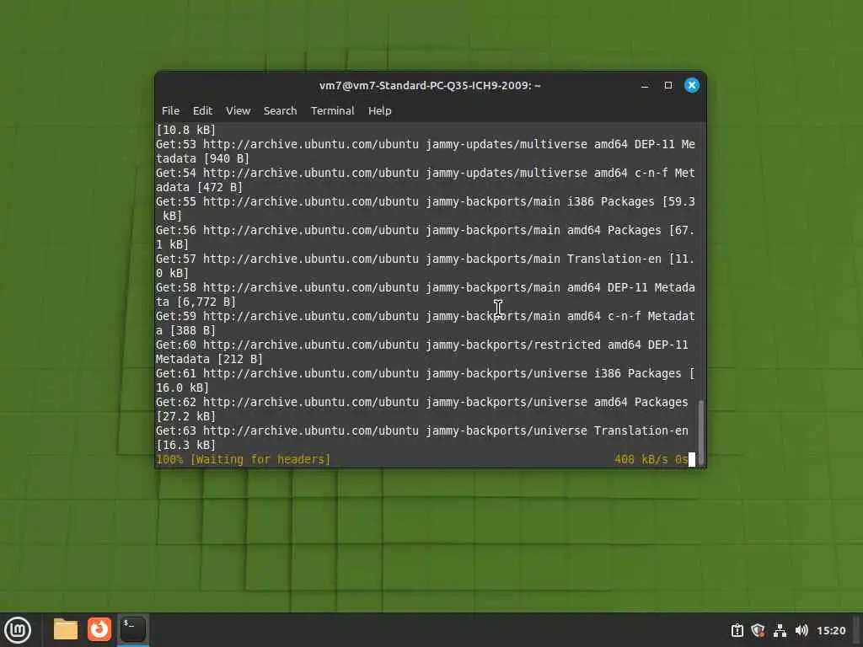Screen dimensions: 863x647
Task: Open the Help menu in terminal
Action: point(379,110)
